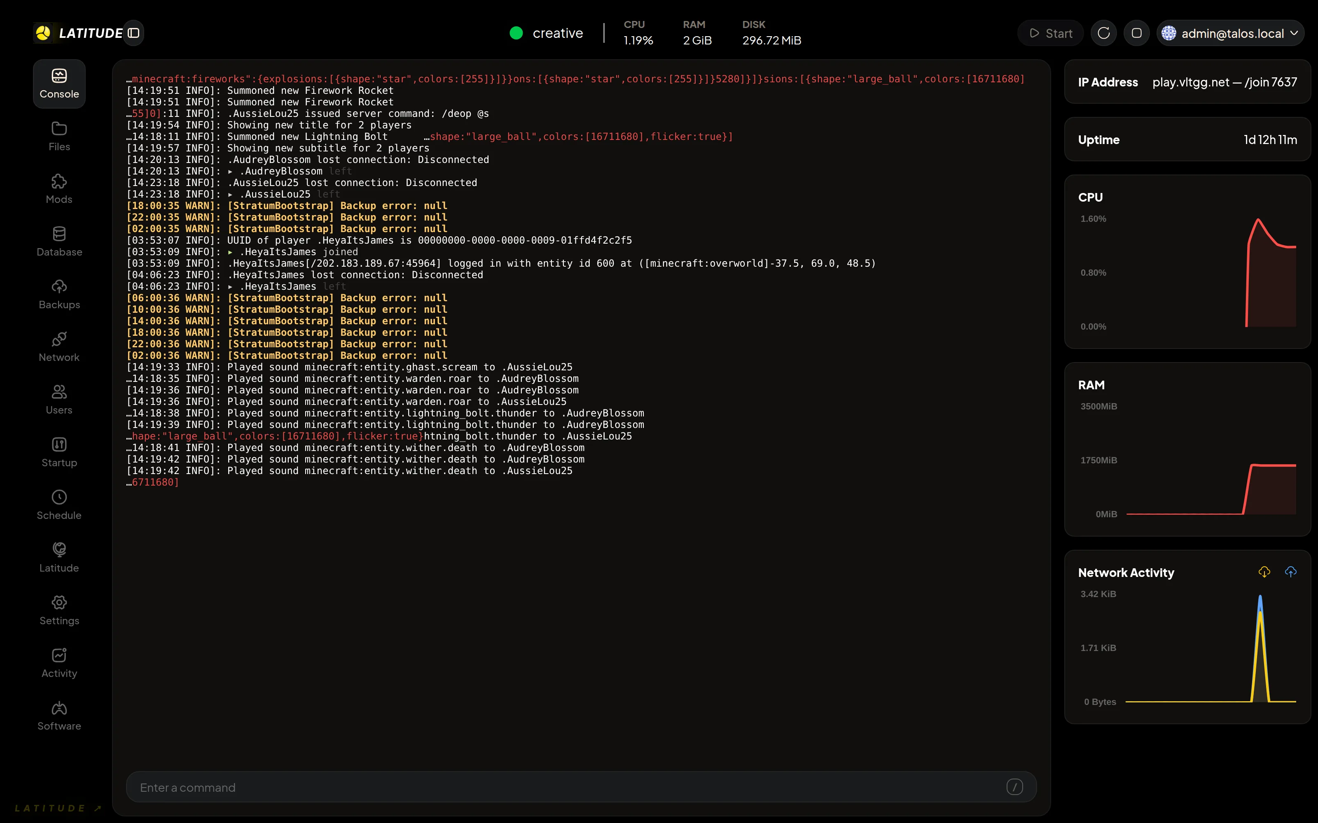Open the Latitude globe page
Viewport: 1318px width, 823px height.
(x=59, y=558)
